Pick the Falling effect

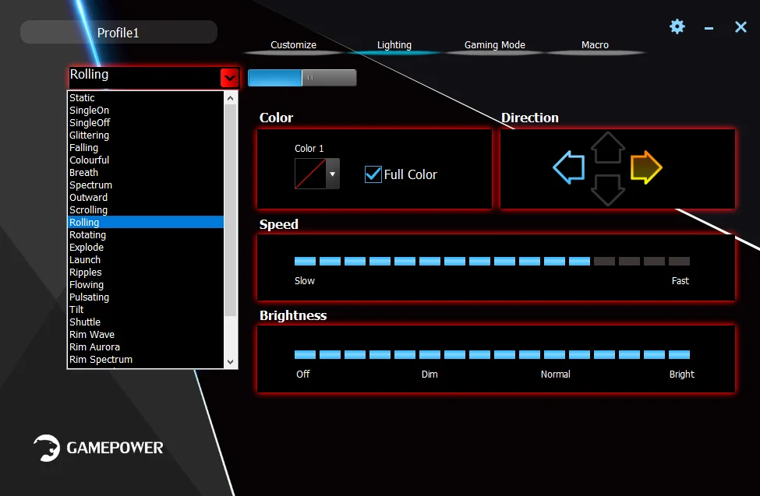coord(146,148)
